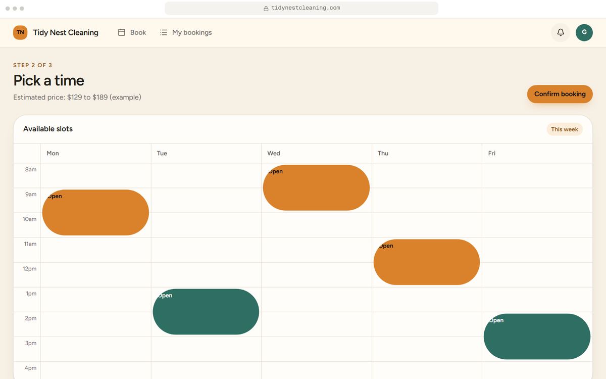Click the 1pm time label
The image size is (606, 379).
tap(31, 293)
